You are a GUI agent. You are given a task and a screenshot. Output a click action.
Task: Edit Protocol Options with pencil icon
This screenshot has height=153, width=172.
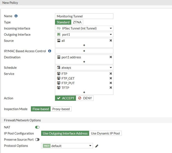(97, 146)
